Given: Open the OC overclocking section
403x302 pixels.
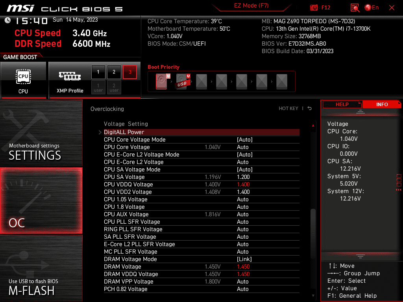Looking at the screenshot, I should pyautogui.click(x=41, y=201).
